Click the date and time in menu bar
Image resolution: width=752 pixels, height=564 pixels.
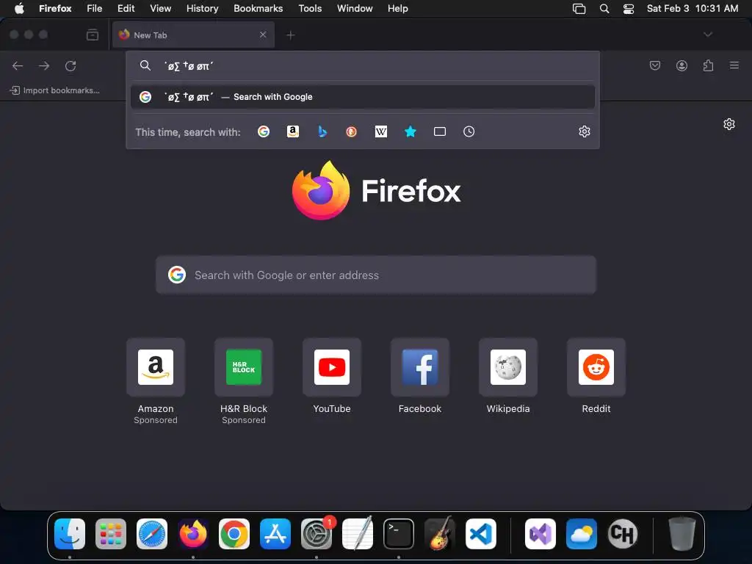(x=692, y=8)
